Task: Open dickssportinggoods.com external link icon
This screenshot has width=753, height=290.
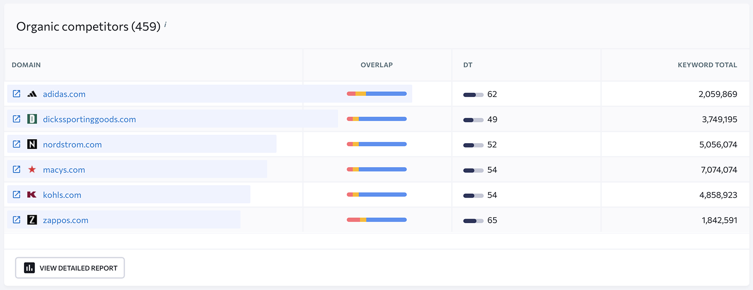Action: (16, 119)
